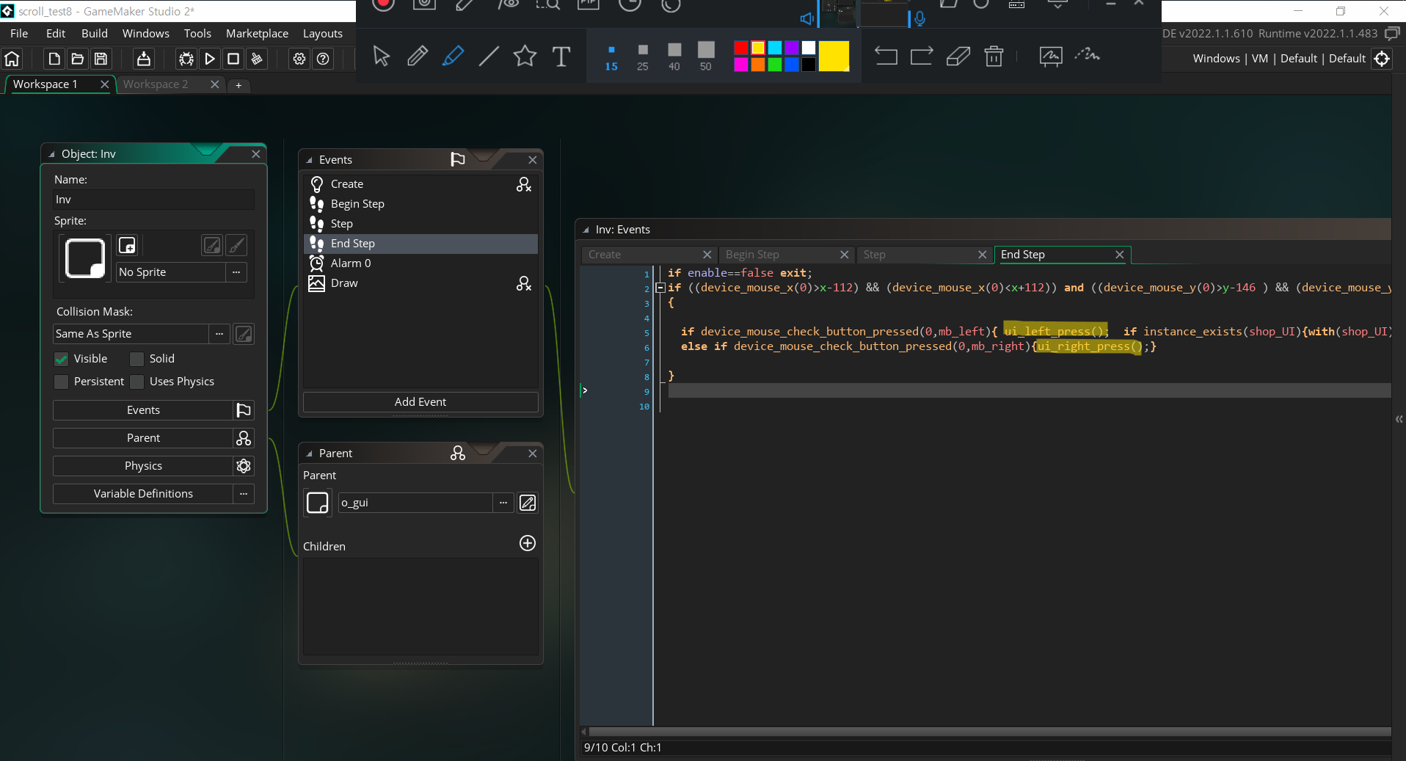Click the Stop square icon in toolbar

pyautogui.click(x=233, y=59)
